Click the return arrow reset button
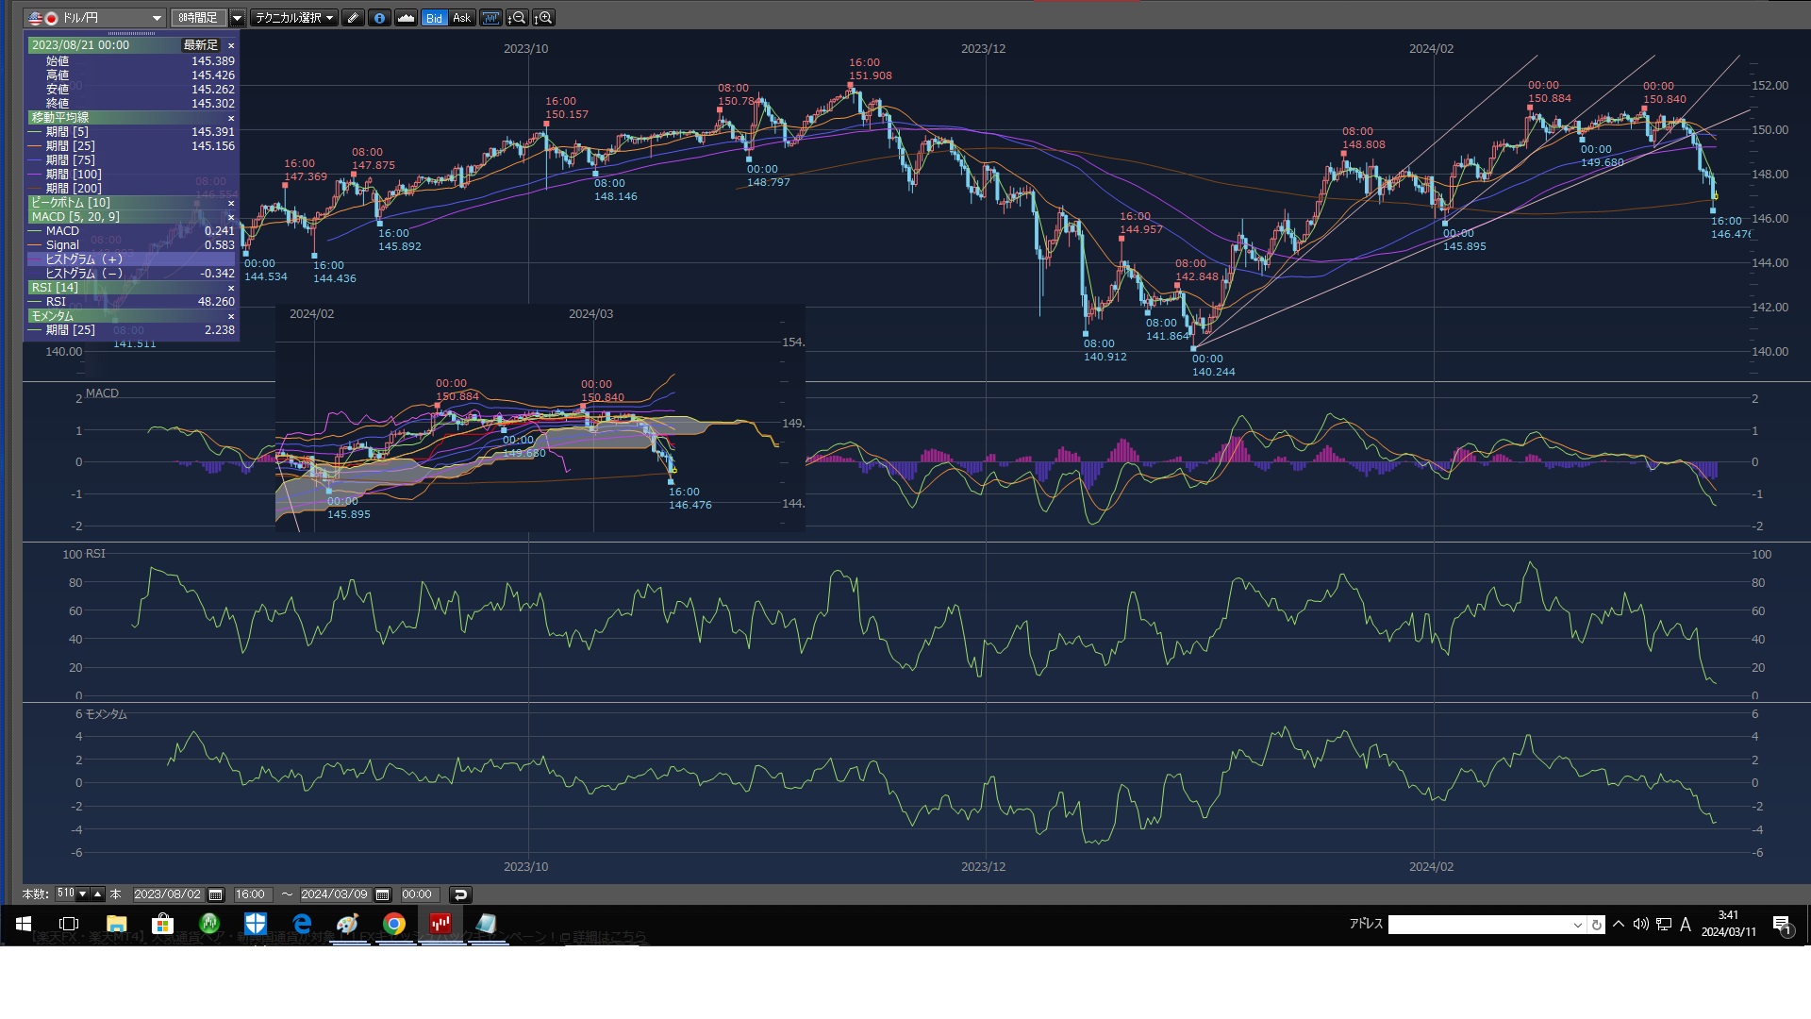Screen dimensions: 1811x1019 pos(460,894)
